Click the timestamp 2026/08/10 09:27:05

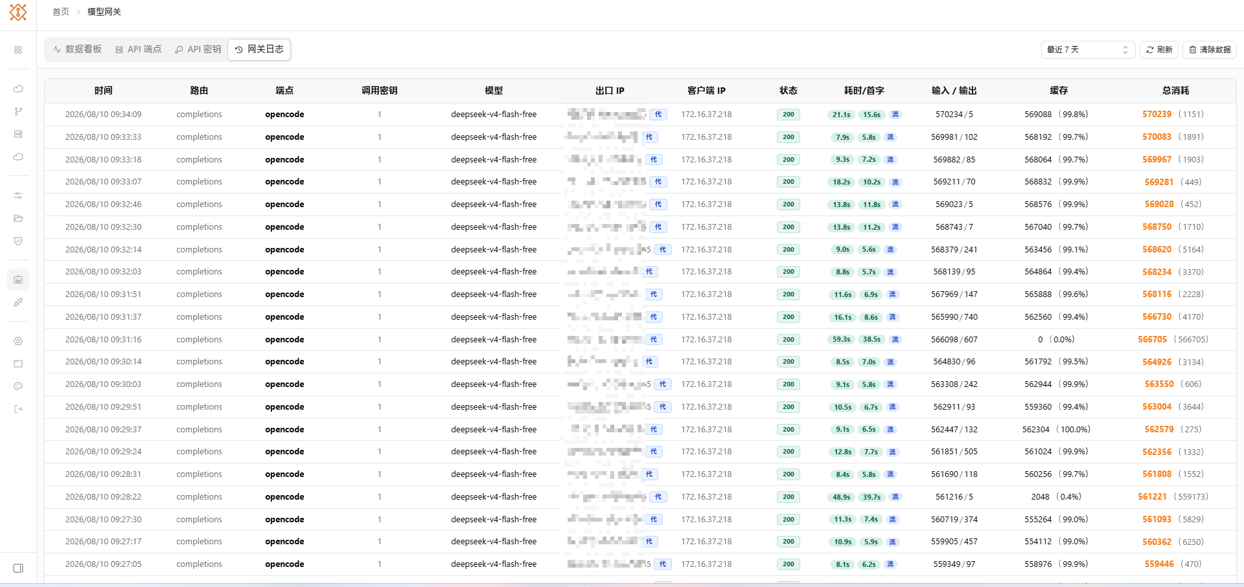click(x=104, y=564)
